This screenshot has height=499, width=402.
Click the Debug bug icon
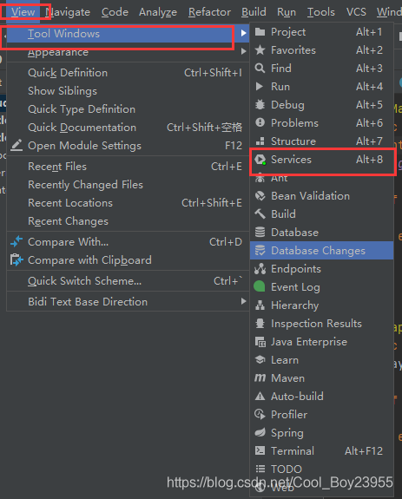pos(260,105)
